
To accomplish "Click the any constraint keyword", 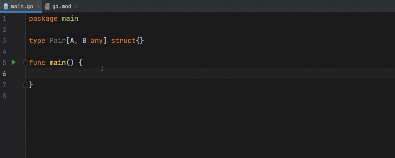I will click(x=97, y=40).
